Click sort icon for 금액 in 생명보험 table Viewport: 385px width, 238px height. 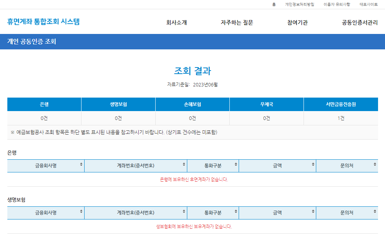(313, 211)
